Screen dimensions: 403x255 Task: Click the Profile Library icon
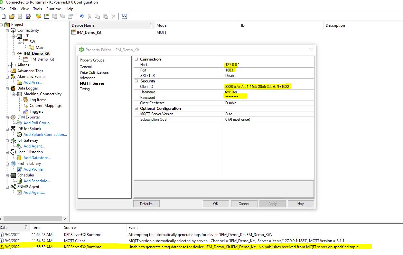tap(13, 164)
